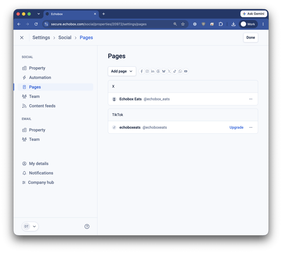Viewport: 282px width, 253px height.
Task: Open My details
Action: tap(35, 164)
